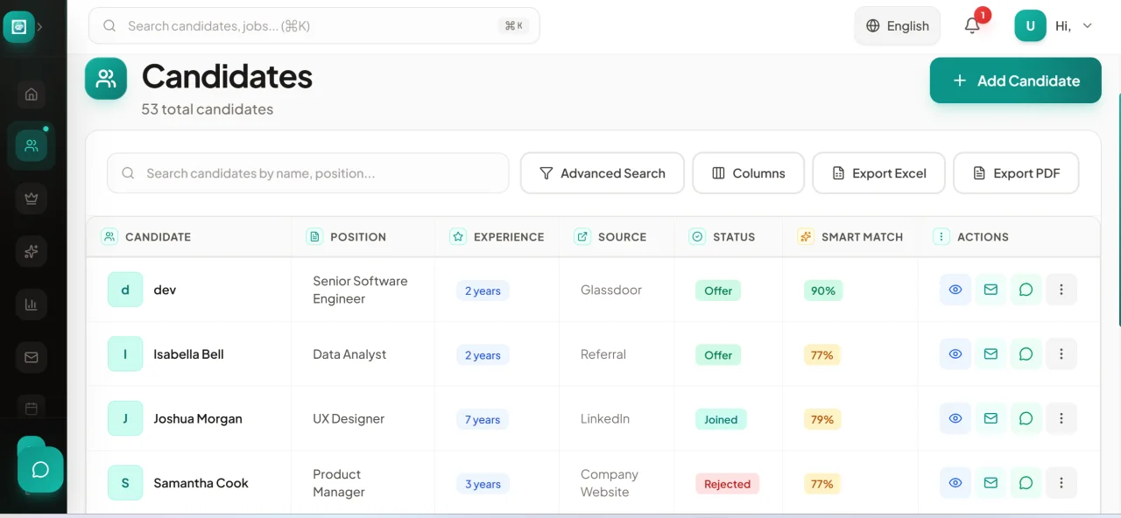The height and width of the screenshot is (518, 1121).
Task: Click the Offer status badge for dev
Action: click(x=718, y=290)
